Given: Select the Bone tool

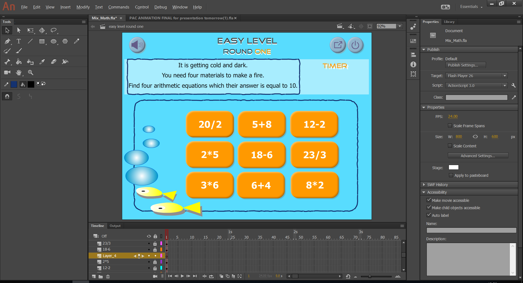Looking at the screenshot, I should tap(7, 62).
